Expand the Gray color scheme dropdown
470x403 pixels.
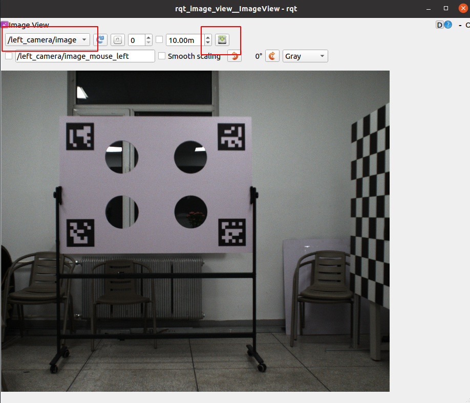tap(305, 56)
